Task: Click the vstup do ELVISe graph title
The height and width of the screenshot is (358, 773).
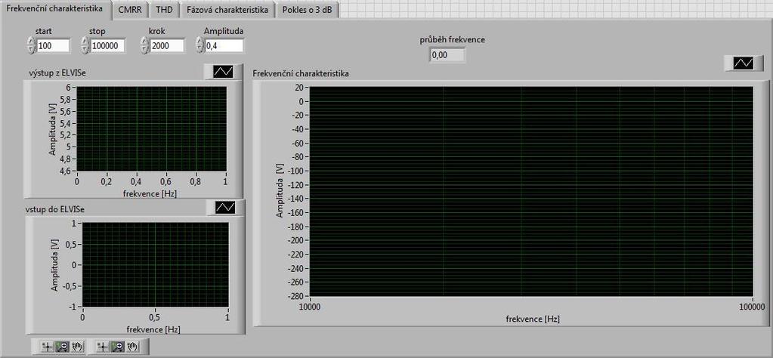Action: [55, 208]
